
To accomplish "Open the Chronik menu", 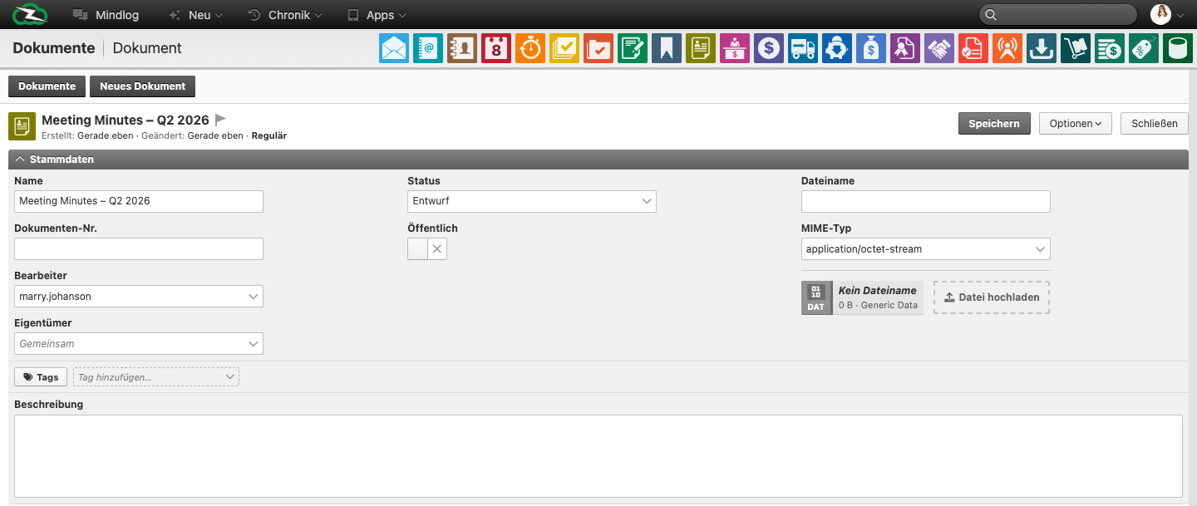I will click(285, 15).
